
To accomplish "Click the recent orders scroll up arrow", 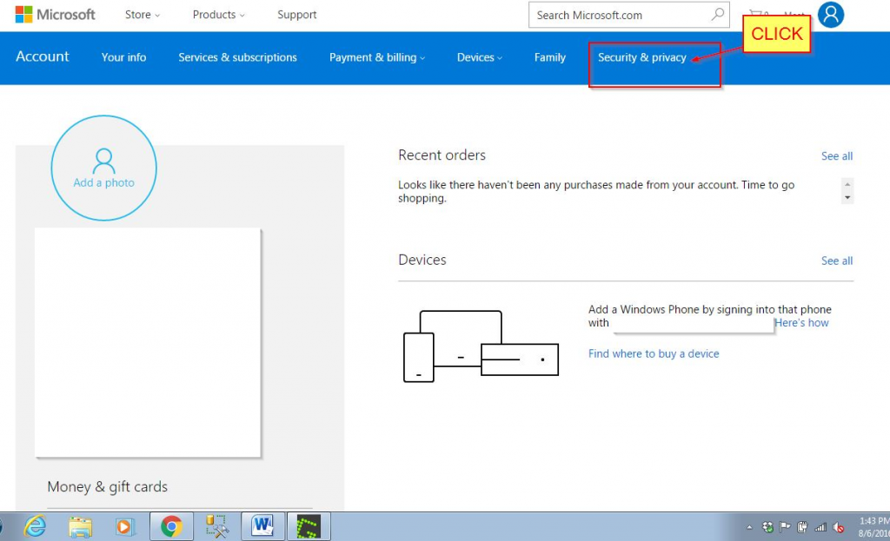I will pos(847,184).
